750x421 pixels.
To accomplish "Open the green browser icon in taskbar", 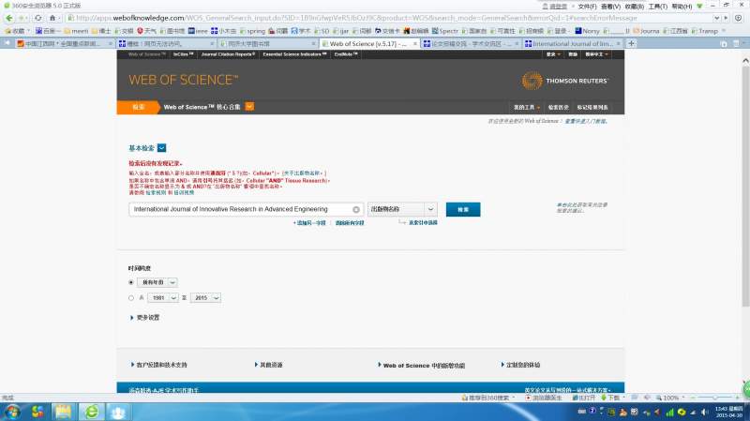I will [x=91, y=412].
